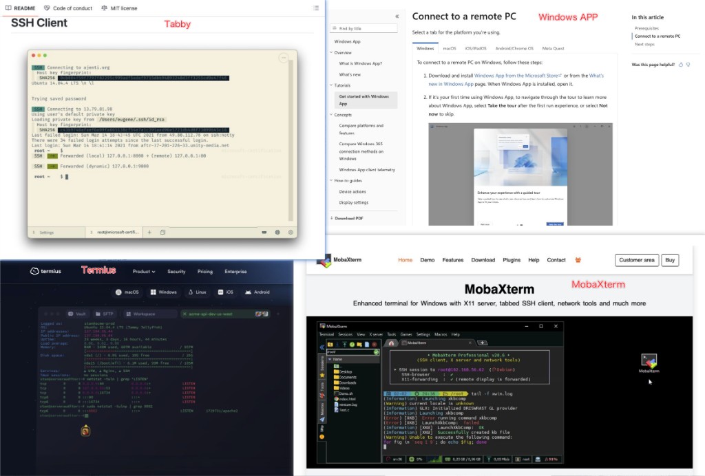Select the iOS/iPadOS platform tab
Screen dimensions: 705x476
(x=476, y=48)
